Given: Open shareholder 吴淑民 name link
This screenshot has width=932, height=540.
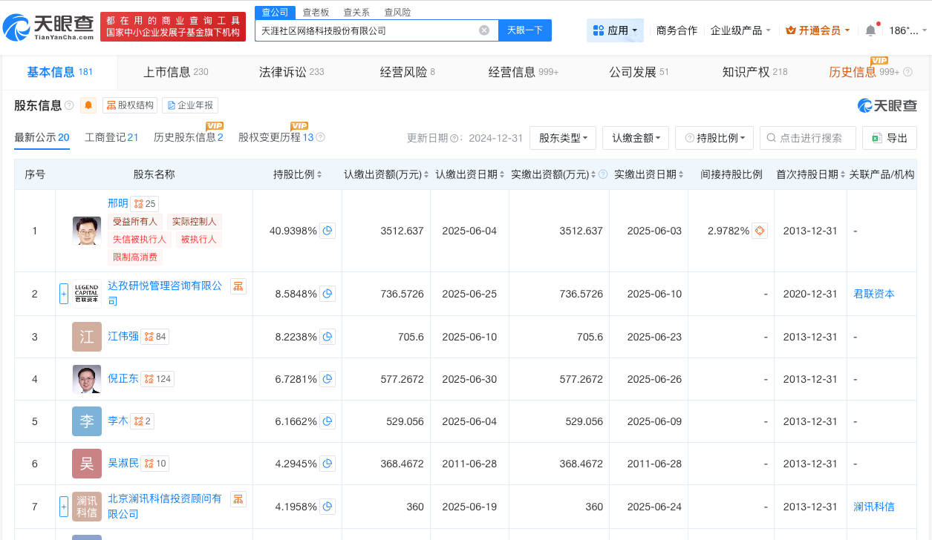Looking at the screenshot, I should 123,463.
